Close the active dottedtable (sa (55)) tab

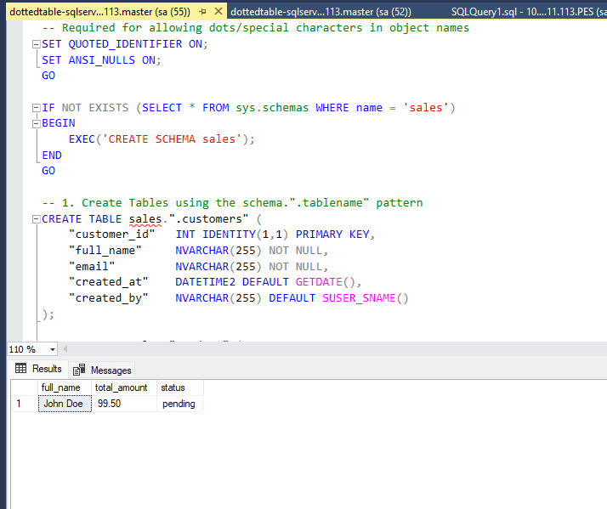[x=219, y=12]
